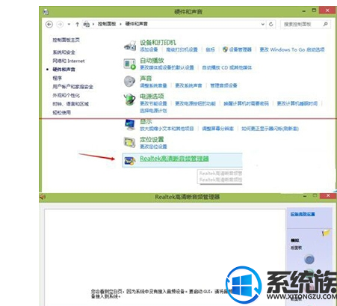Click 更改电源按钮的功能 link
The width and height of the screenshot is (337, 306).
(x=195, y=103)
